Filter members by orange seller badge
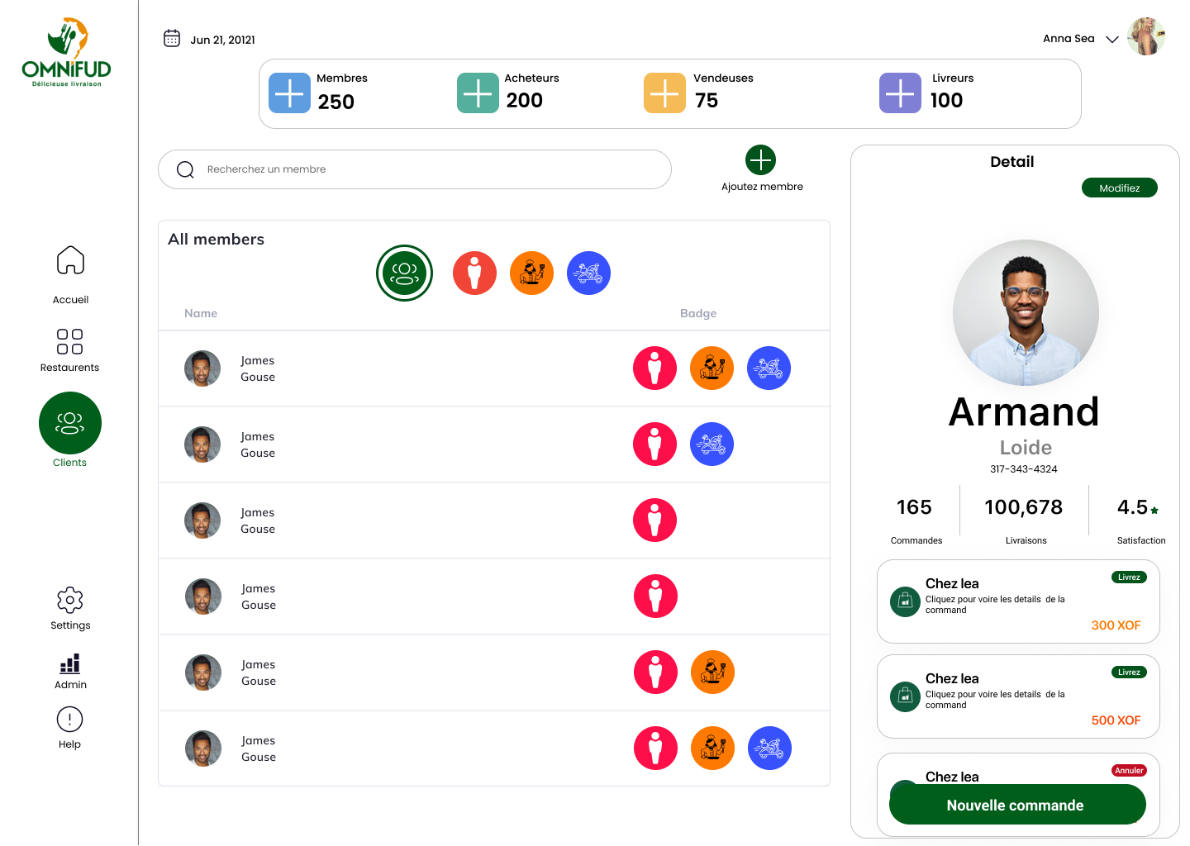The image size is (1190, 846). (531, 273)
